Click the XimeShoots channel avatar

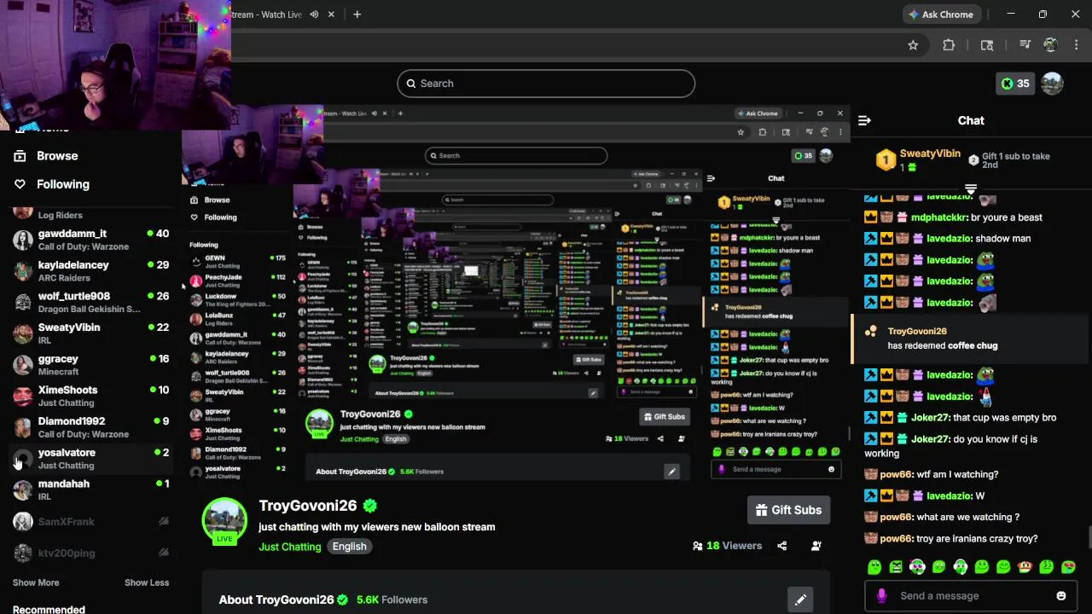click(23, 397)
